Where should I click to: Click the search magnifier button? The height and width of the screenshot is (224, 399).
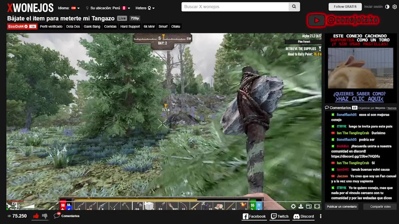pyautogui.click(x=294, y=7)
